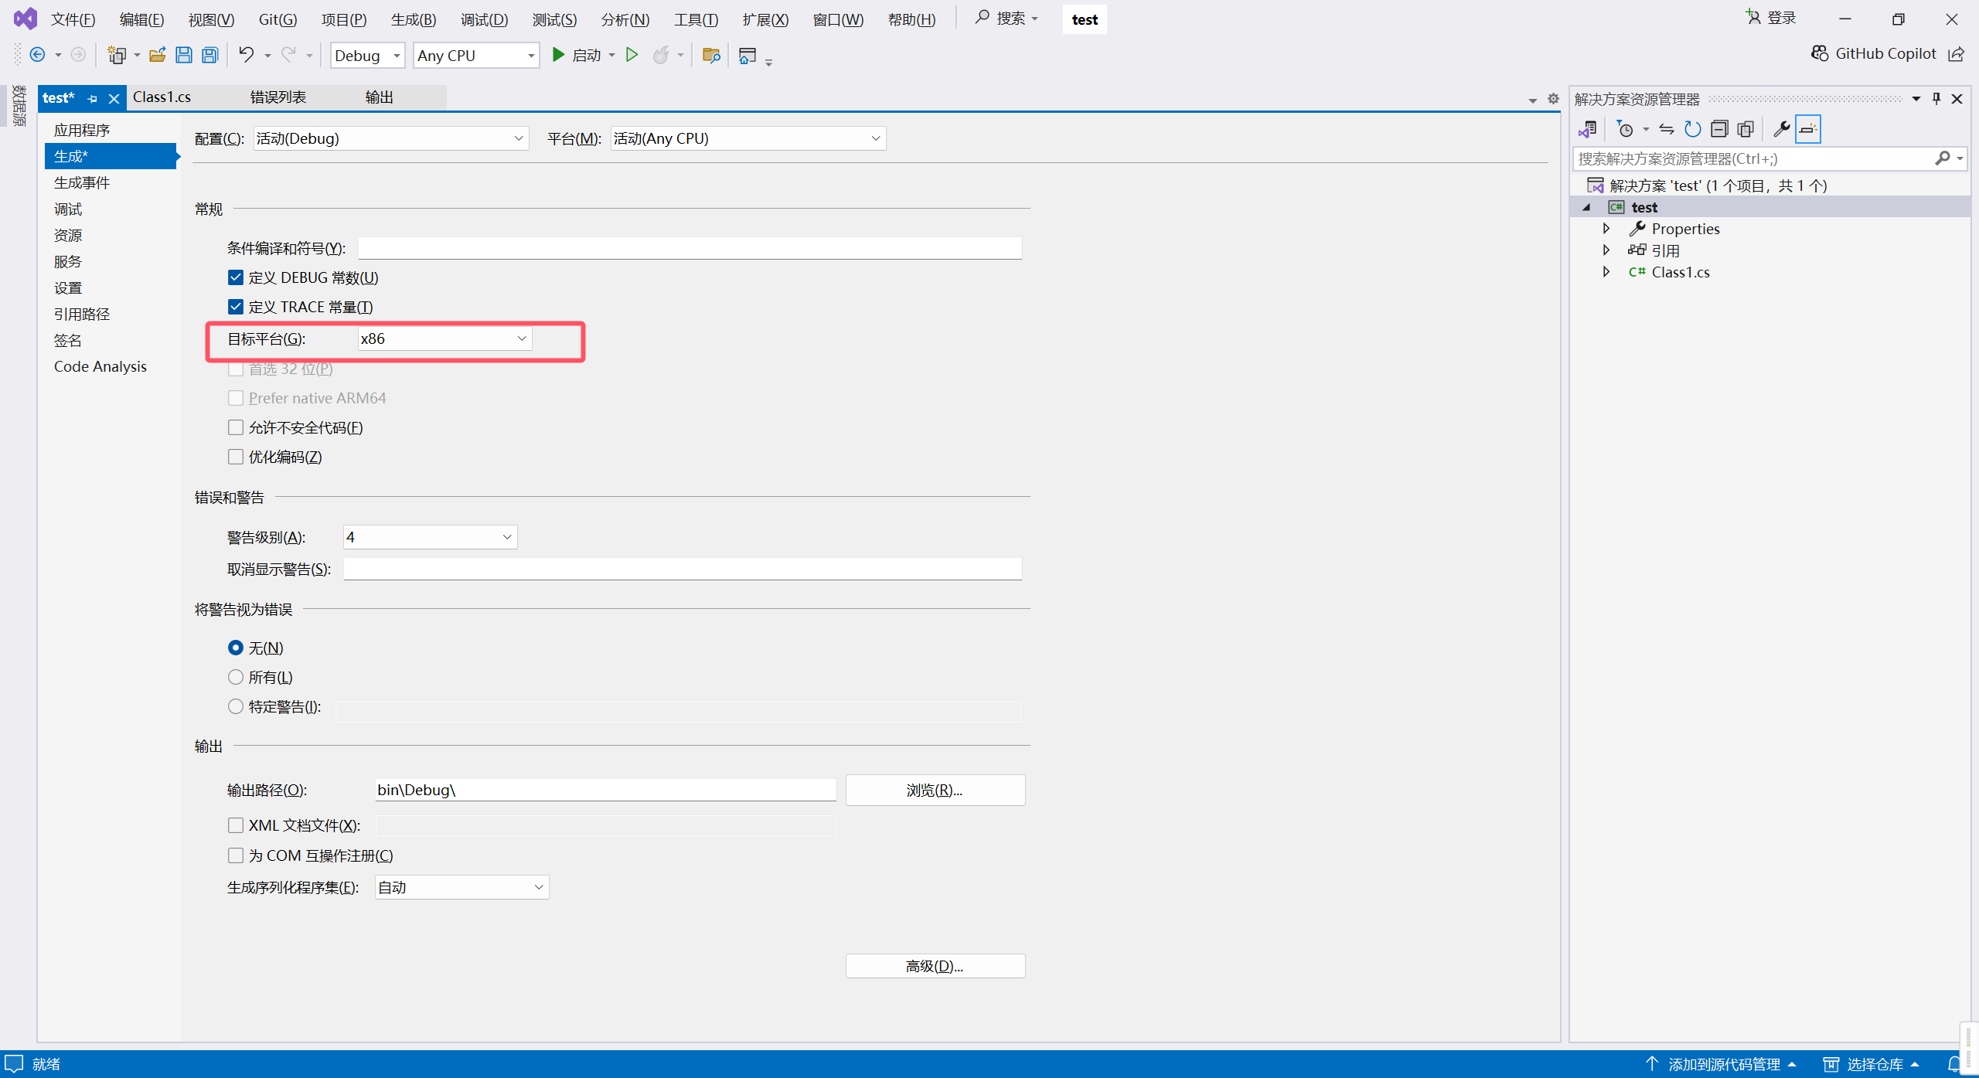This screenshot has width=1979, height=1078.
Task: Click the Save All toolbar icon
Action: point(209,55)
